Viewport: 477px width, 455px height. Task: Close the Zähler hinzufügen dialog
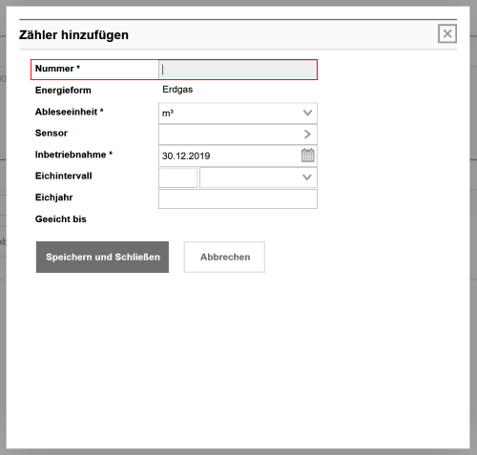coord(447,33)
